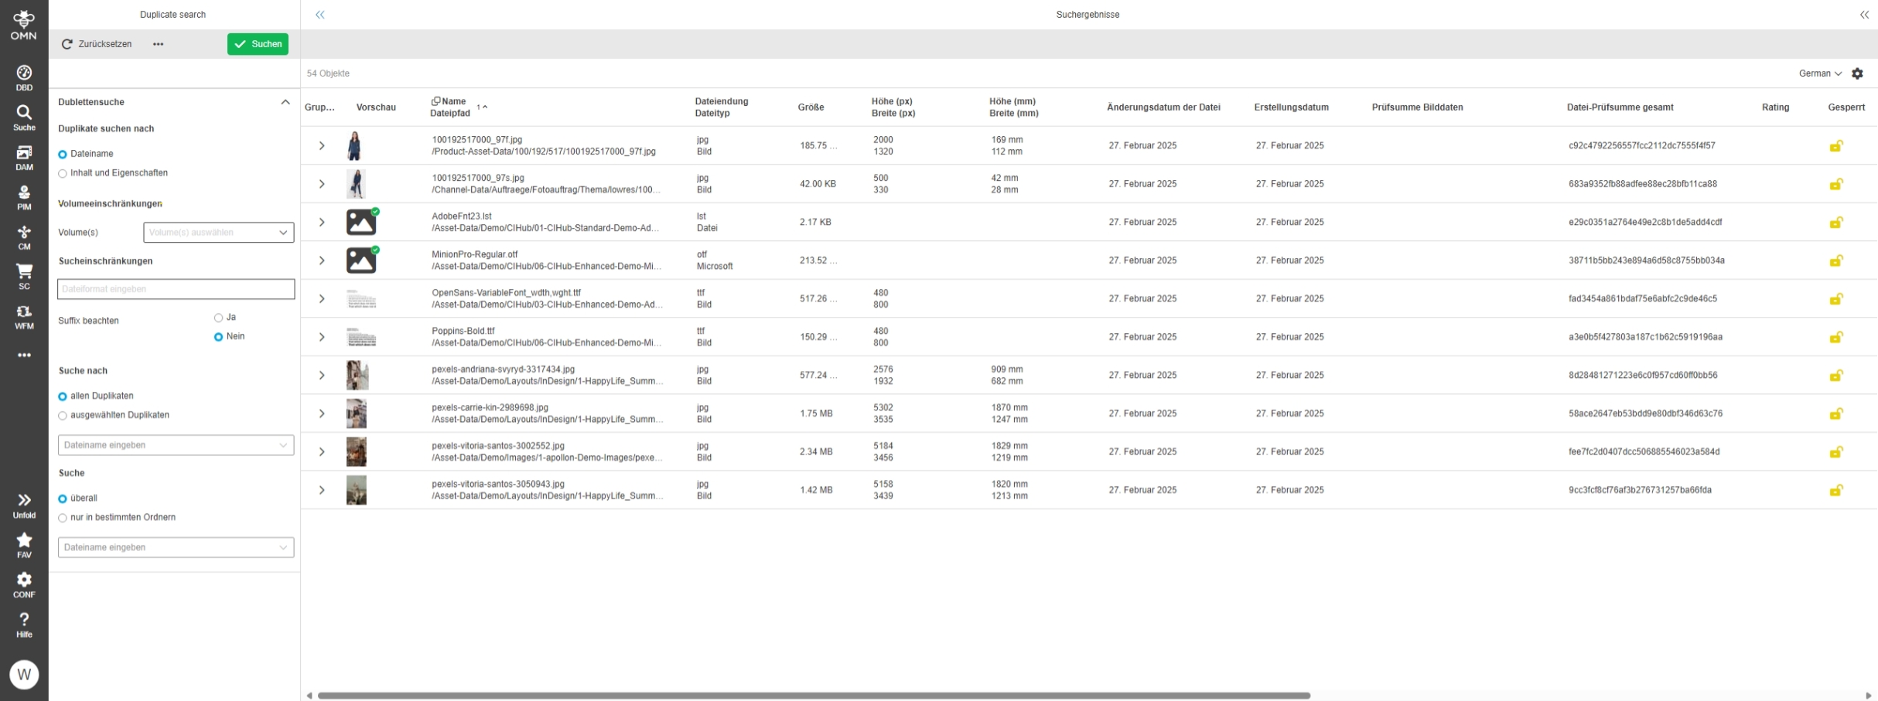Click lock icon for pexels-vitoria-santos-3050943.jpg
The height and width of the screenshot is (701, 1878).
point(1835,490)
